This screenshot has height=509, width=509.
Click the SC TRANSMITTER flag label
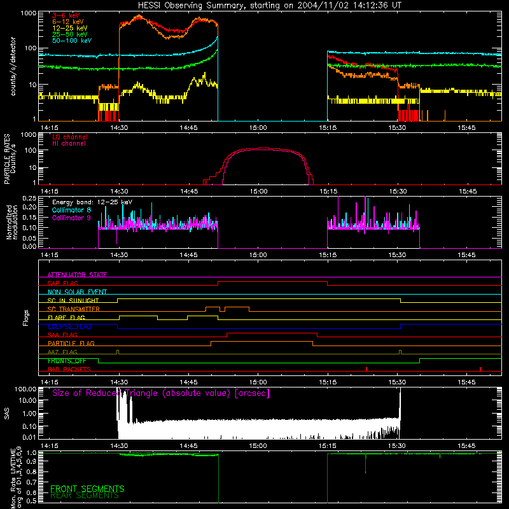(74, 309)
